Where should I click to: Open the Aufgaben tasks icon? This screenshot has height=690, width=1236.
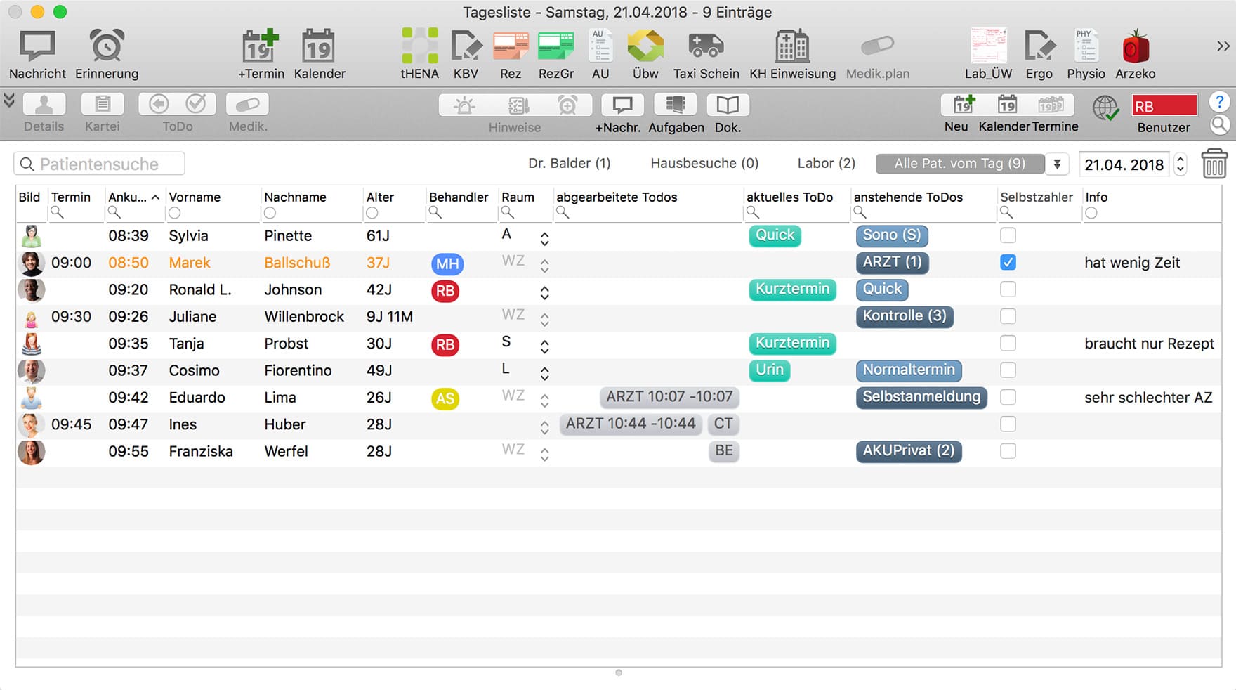tap(676, 105)
